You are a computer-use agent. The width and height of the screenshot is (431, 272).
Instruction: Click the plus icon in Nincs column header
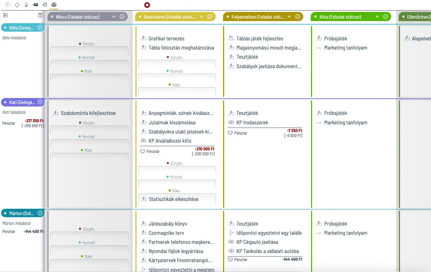click(114, 17)
